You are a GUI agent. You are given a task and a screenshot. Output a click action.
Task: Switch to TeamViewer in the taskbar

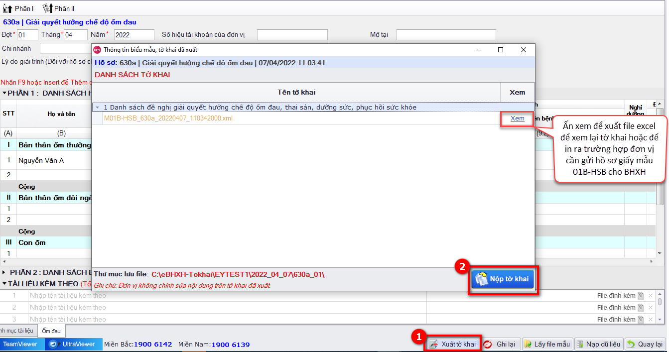(x=22, y=344)
